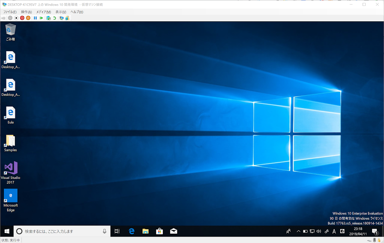Open the 操作(A) menu

tap(27, 12)
